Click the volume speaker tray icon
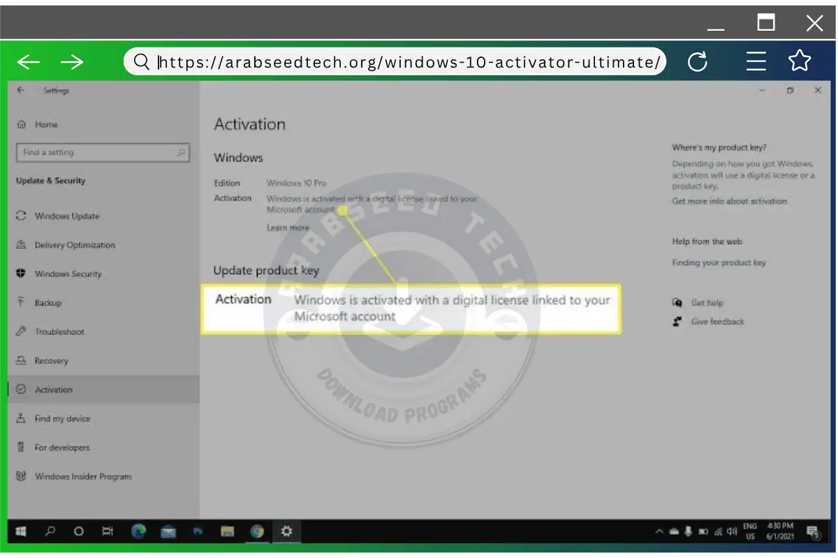The image size is (838, 558). coord(732,531)
